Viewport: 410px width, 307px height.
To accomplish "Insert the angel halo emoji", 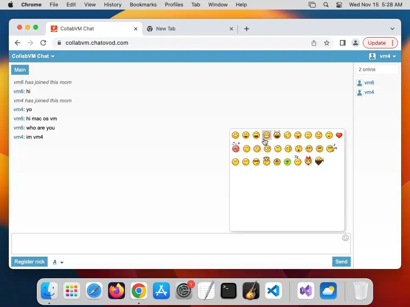I will pos(266,161).
